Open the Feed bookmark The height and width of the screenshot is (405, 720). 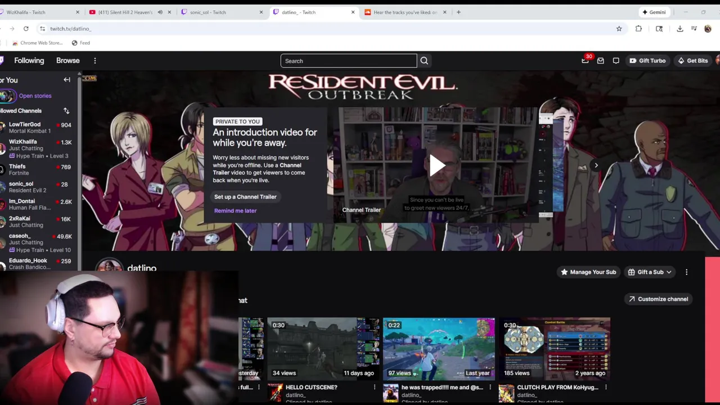point(80,43)
